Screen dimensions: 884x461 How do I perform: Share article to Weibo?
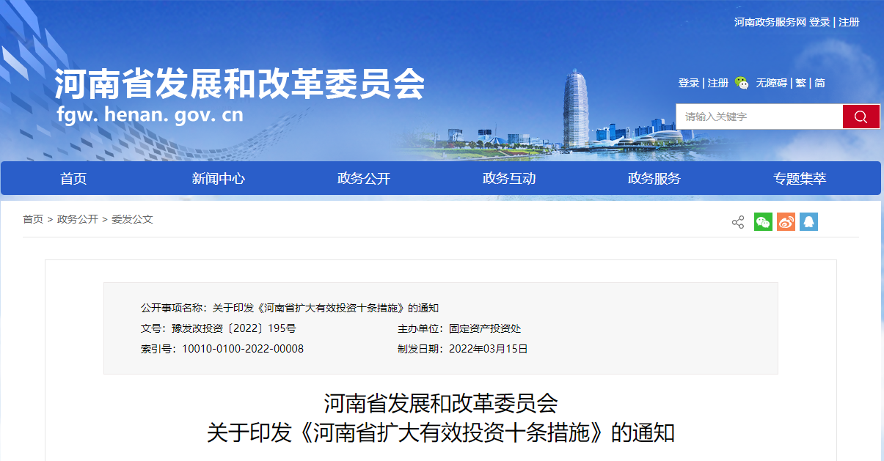[x=786, y=222]
